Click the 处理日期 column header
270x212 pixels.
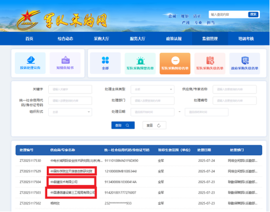[204, 150]
